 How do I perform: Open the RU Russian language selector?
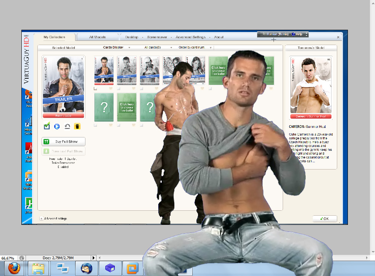(275, 34)
